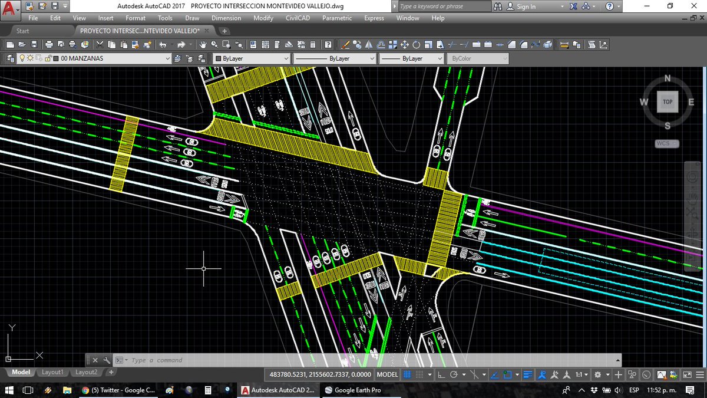Toggle the 00 MANZANAS layer lightbulb on/off
The width and height of the screenshot is (707, 398).
22,58
